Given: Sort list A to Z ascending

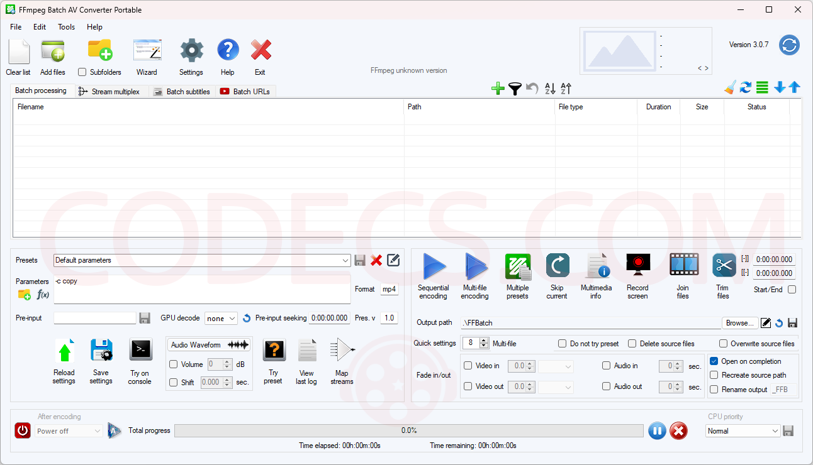Looking at the screenshot, I should tap(550, 89).
